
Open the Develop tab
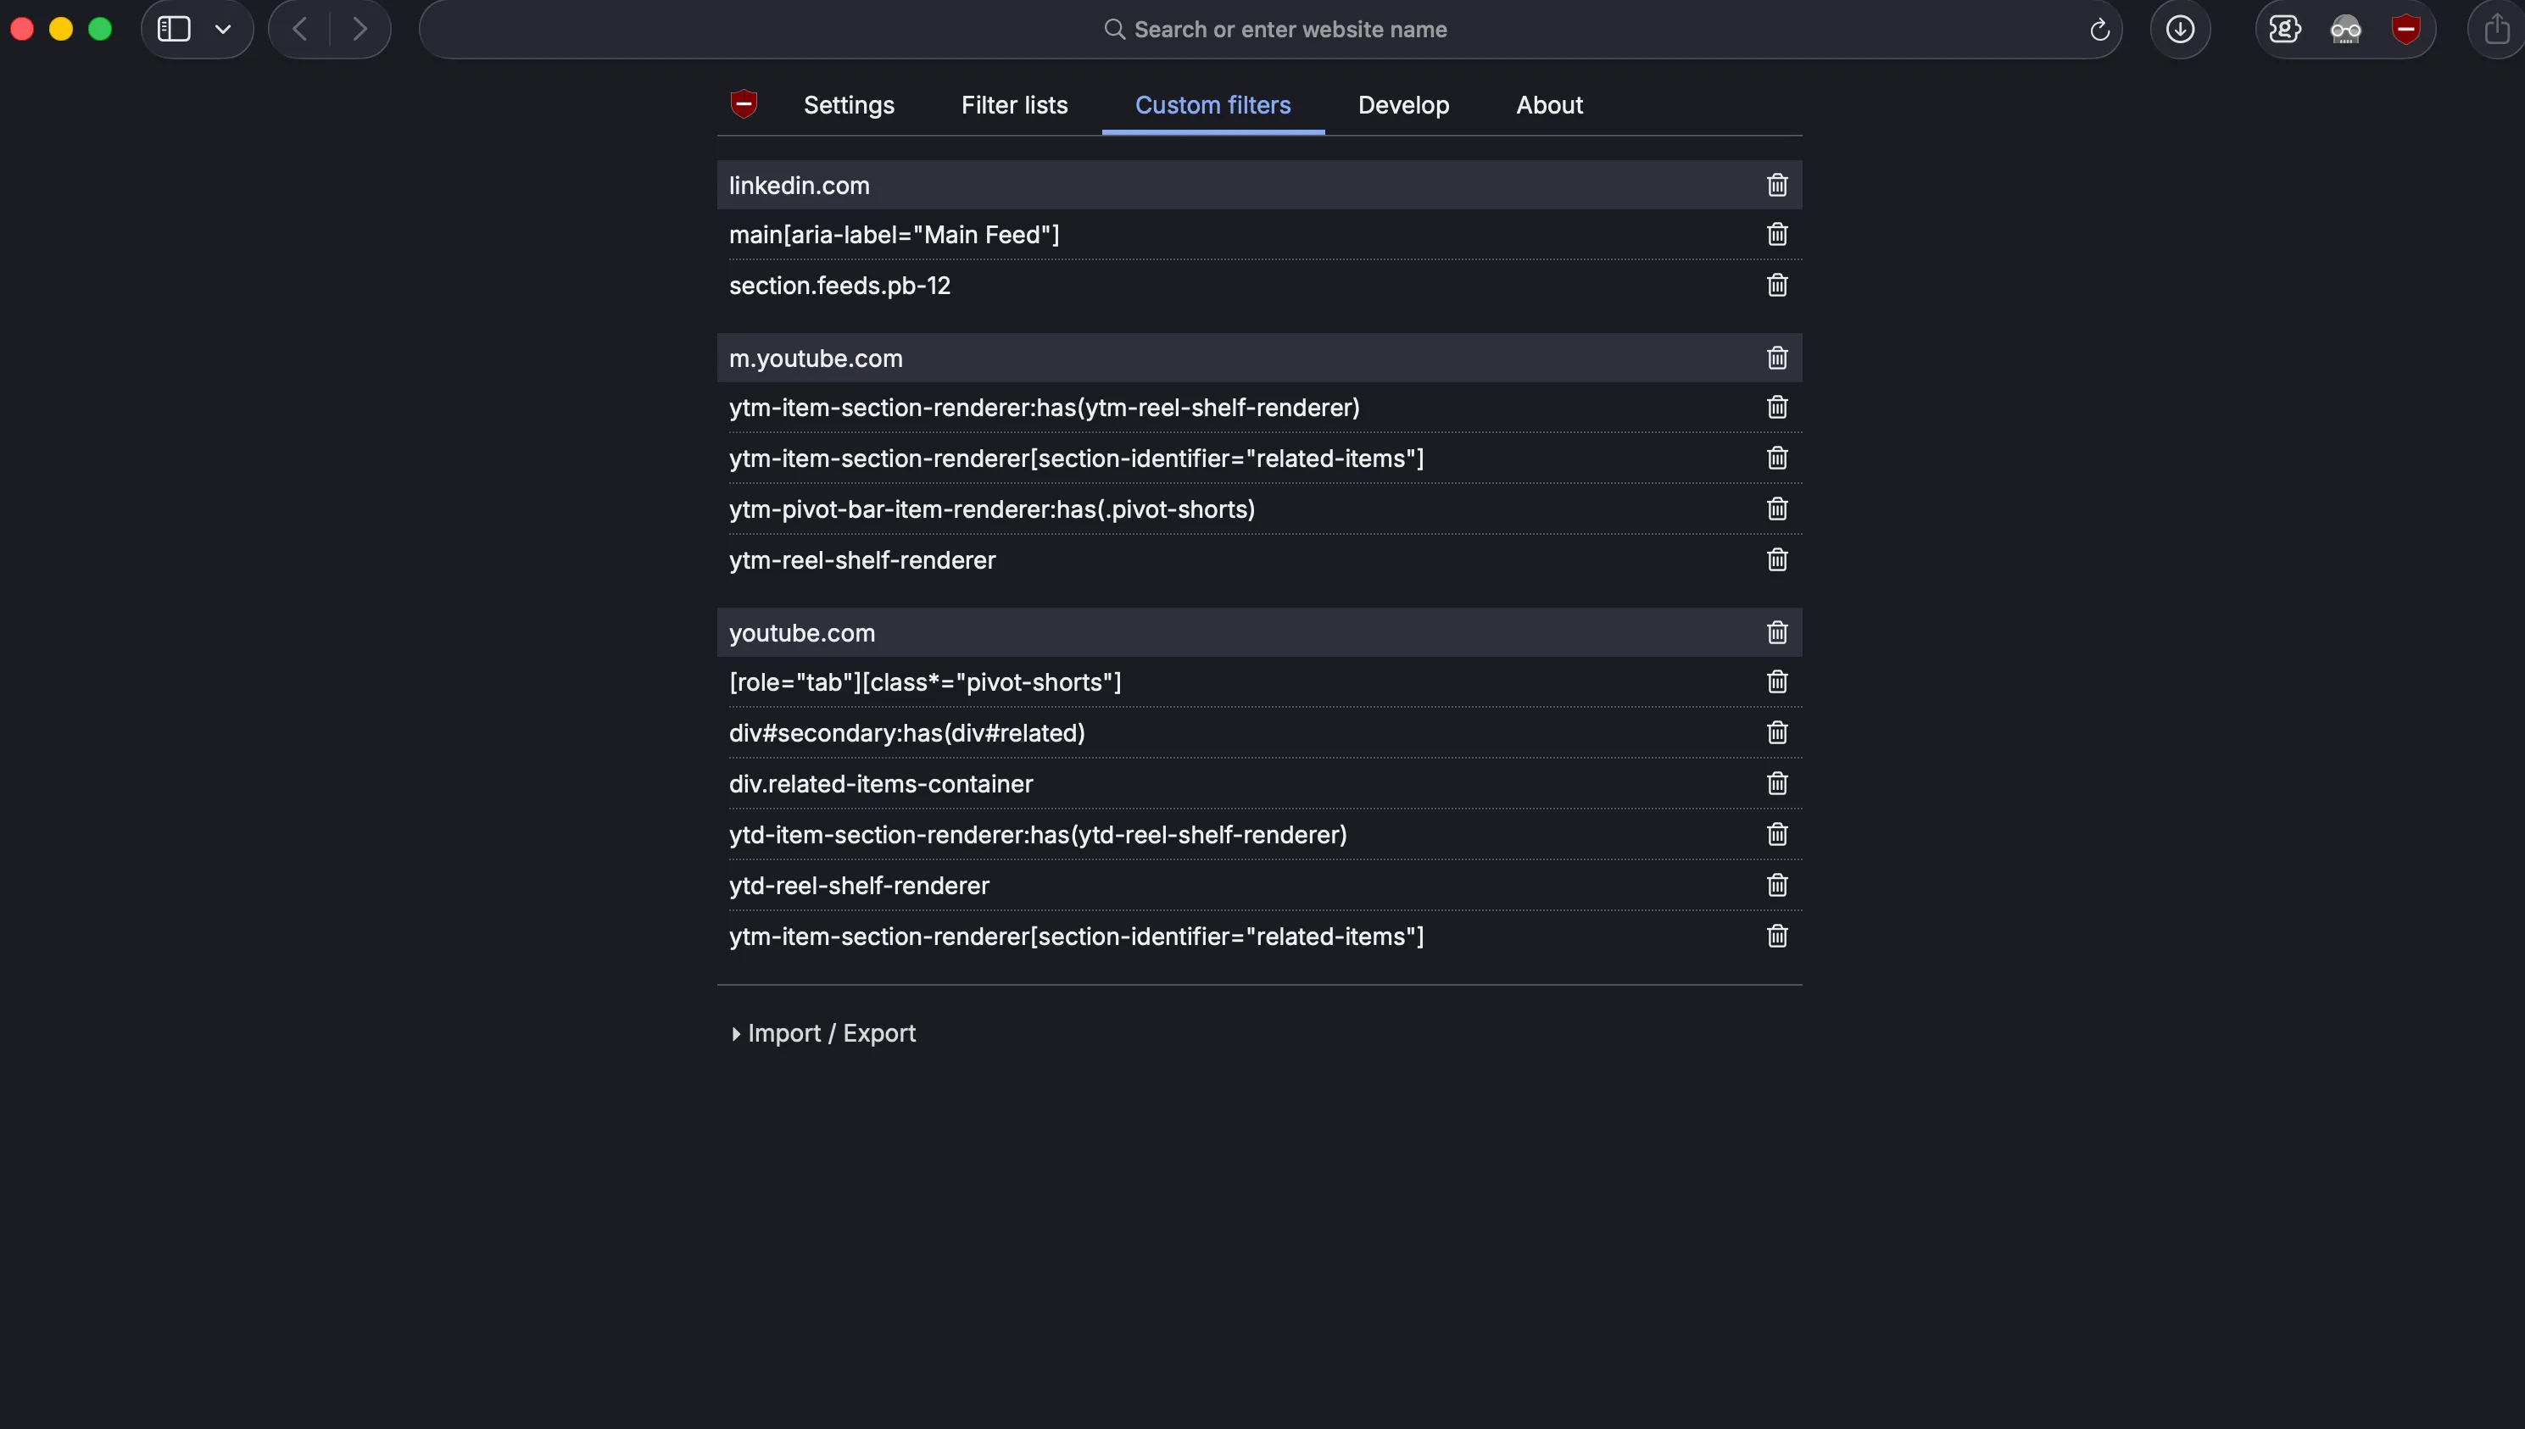pos(1403,105)
